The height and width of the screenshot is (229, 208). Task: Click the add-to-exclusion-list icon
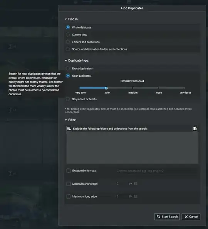click(69, 129)
